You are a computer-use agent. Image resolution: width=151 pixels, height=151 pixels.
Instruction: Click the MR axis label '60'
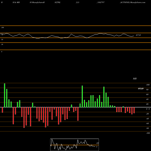tap(147, 95)
